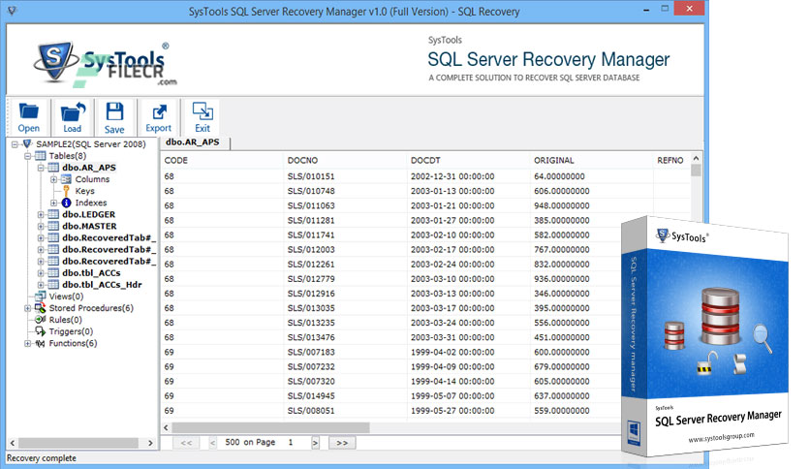Click the Save floppy disk icon
Image resolution: width=810 pixels, height=469 pixels.
[x=114, y=111]
